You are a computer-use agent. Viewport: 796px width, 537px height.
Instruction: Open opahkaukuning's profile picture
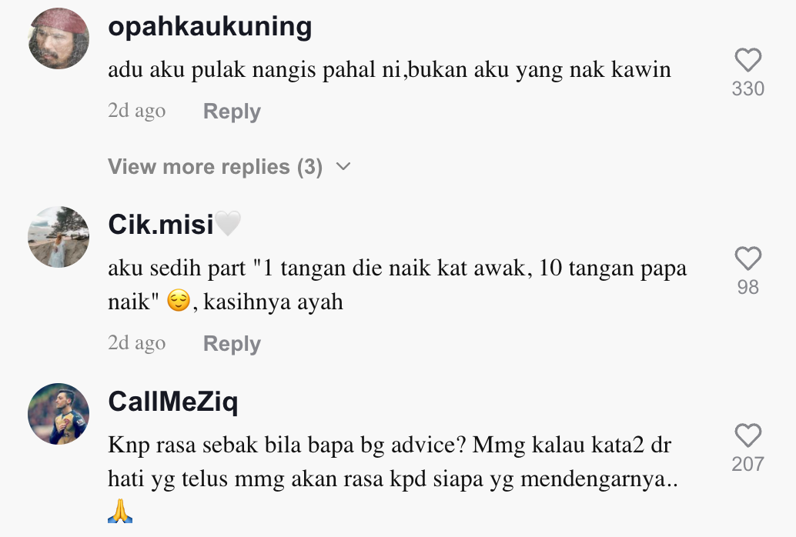(59, 38)
